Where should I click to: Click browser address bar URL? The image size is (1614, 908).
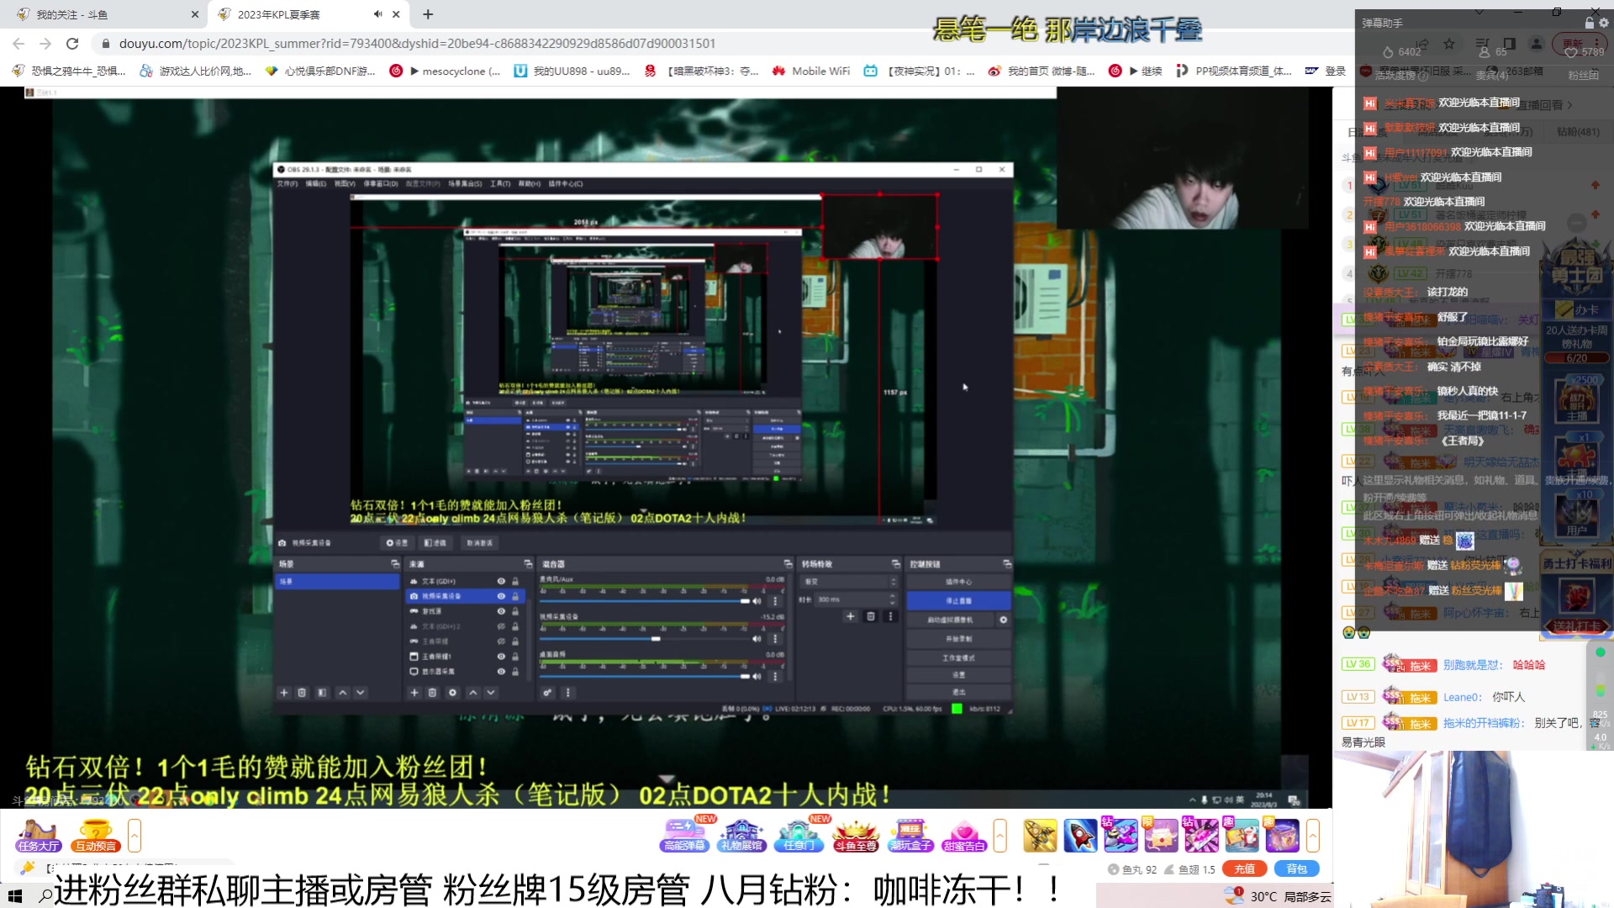[x=417, y=43]
